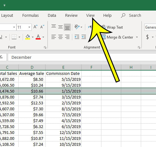The width and height of the screenshot is (156, 147).
Task: Select column E header
Action: click(63, 67)
